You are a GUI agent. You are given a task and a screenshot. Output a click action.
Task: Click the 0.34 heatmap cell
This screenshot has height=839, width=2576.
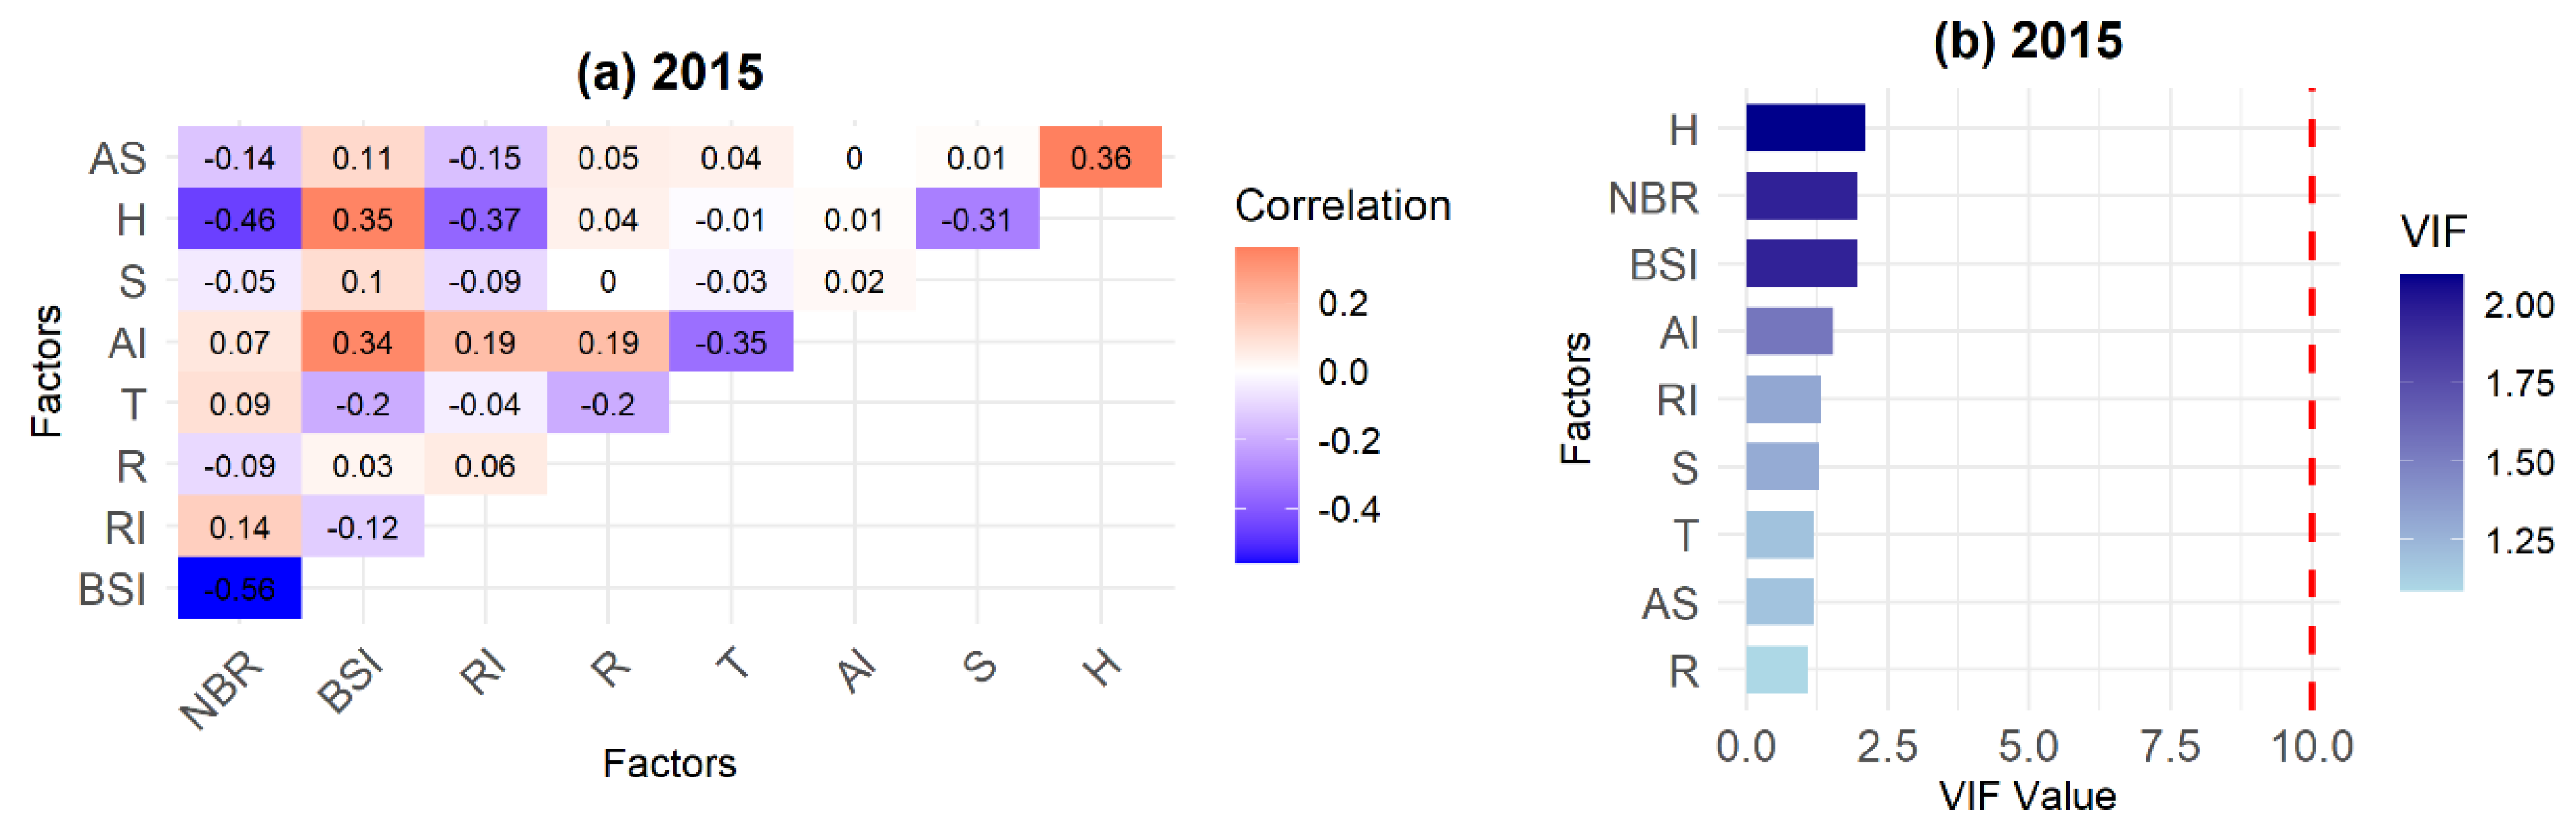[x=362, y=342]
